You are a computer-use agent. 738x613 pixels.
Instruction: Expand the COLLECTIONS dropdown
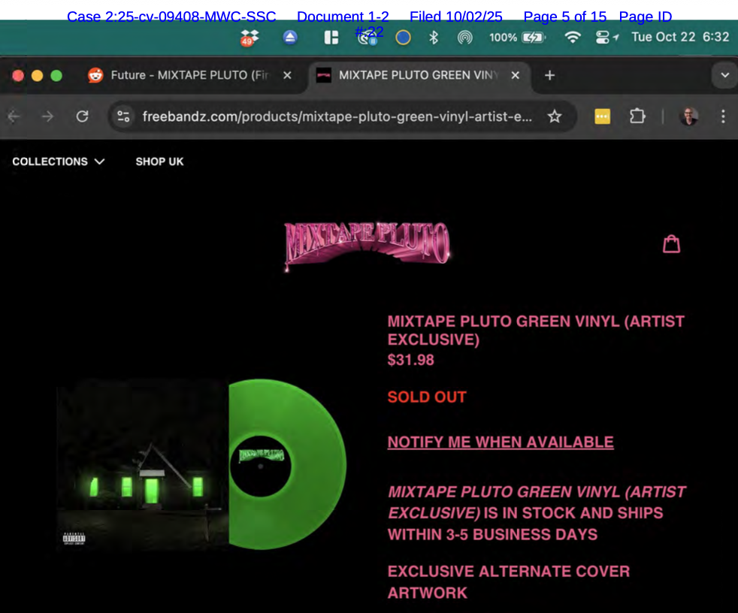tap(58, 162)
